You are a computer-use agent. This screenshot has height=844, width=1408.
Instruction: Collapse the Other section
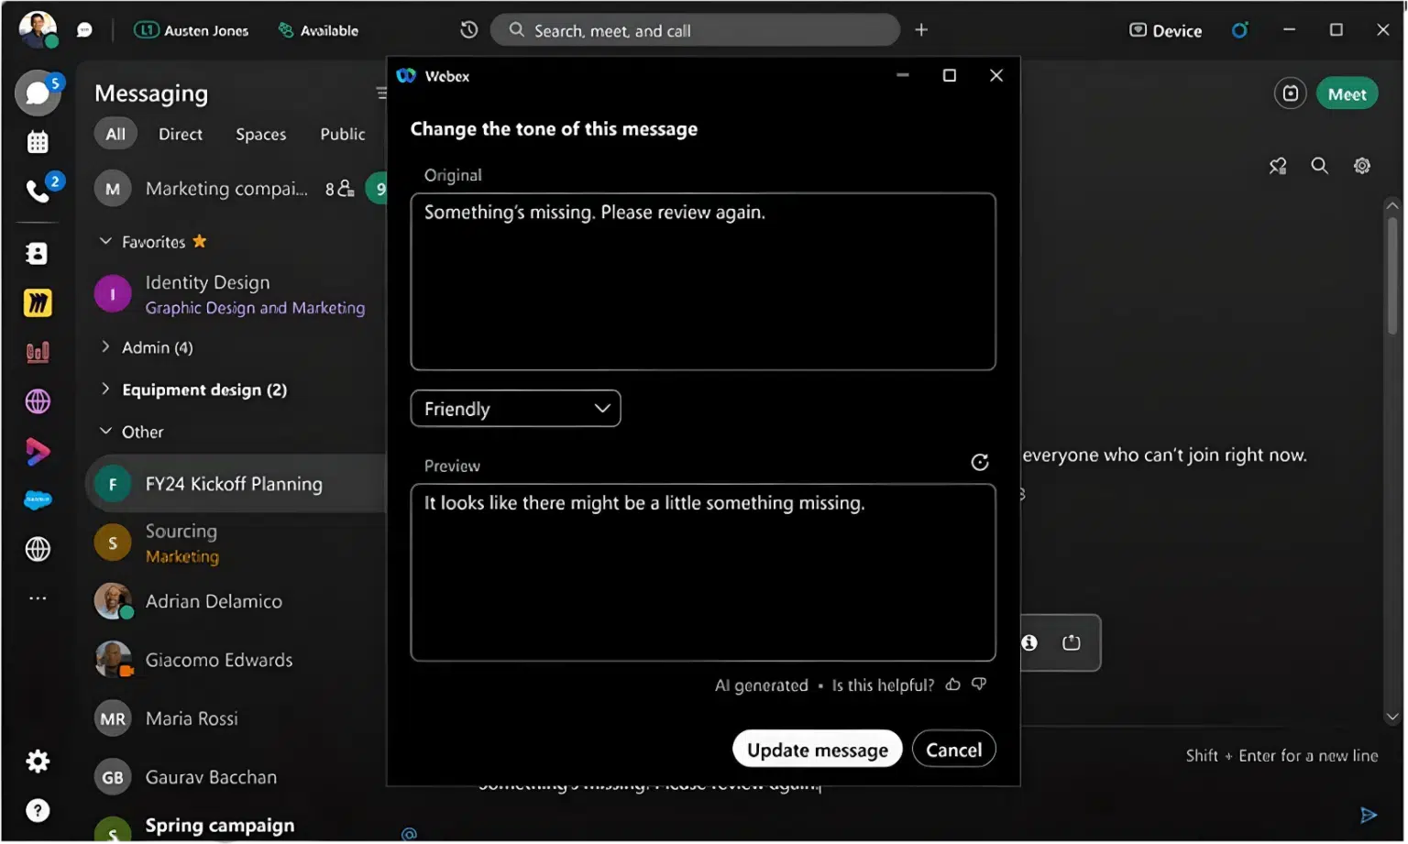pos(104,431)
